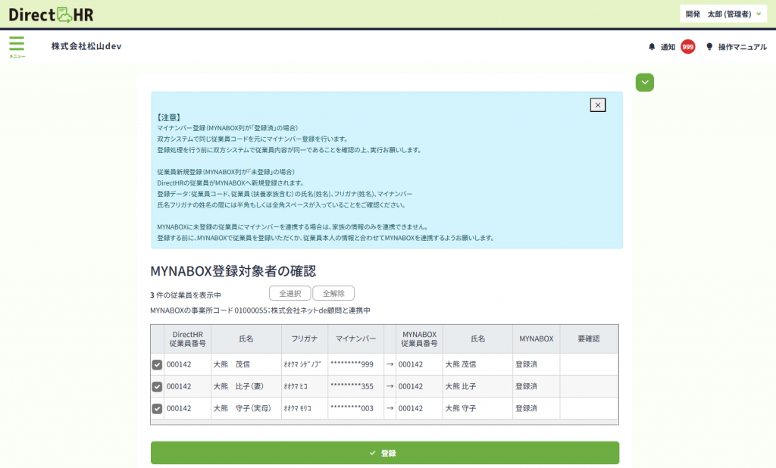Screen dimensions: 776x468
Task: Click the masked number ending 999
Action: click(x=352, y=364)
